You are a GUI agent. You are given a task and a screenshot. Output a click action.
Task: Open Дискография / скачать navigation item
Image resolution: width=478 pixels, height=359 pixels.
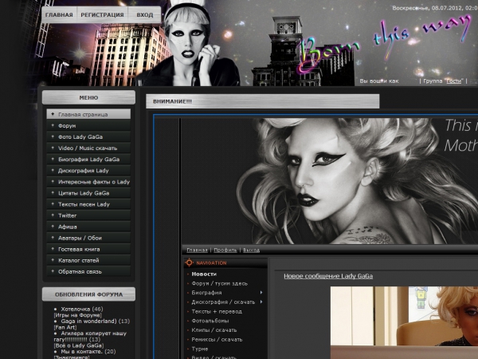[x=223, y=302]
